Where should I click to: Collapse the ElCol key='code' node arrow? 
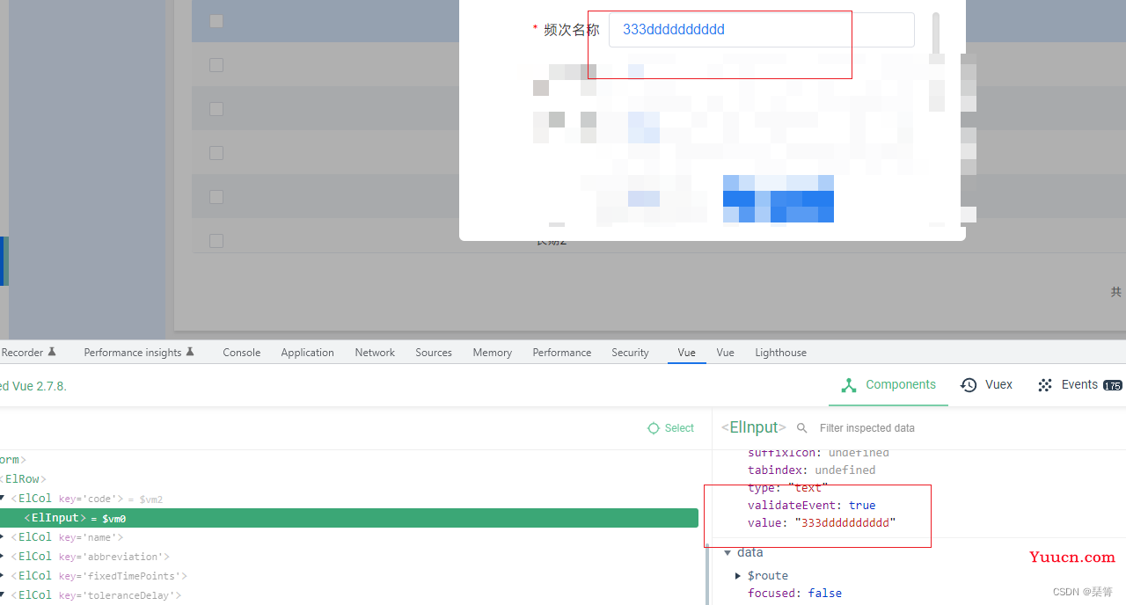pos(3,499)
